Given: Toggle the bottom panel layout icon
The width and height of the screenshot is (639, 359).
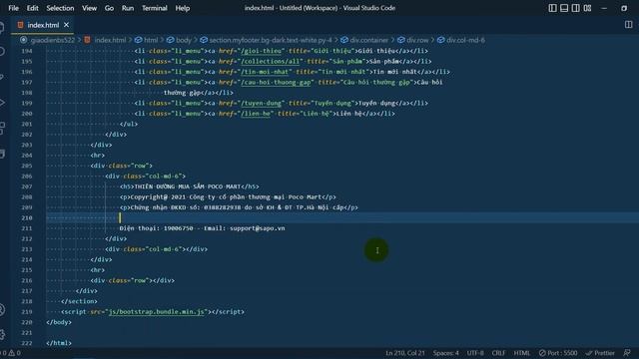Looking at the screenshot, I should click(x=564, y=8).
